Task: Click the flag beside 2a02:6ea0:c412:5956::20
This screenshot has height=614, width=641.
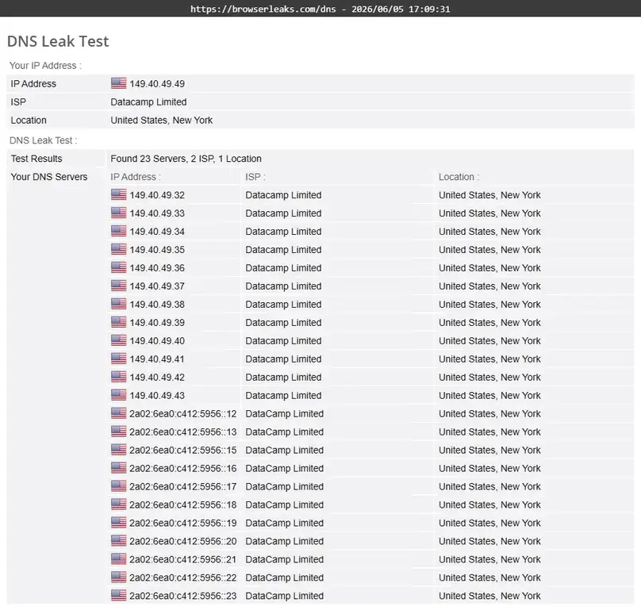Action: [118, 541]
